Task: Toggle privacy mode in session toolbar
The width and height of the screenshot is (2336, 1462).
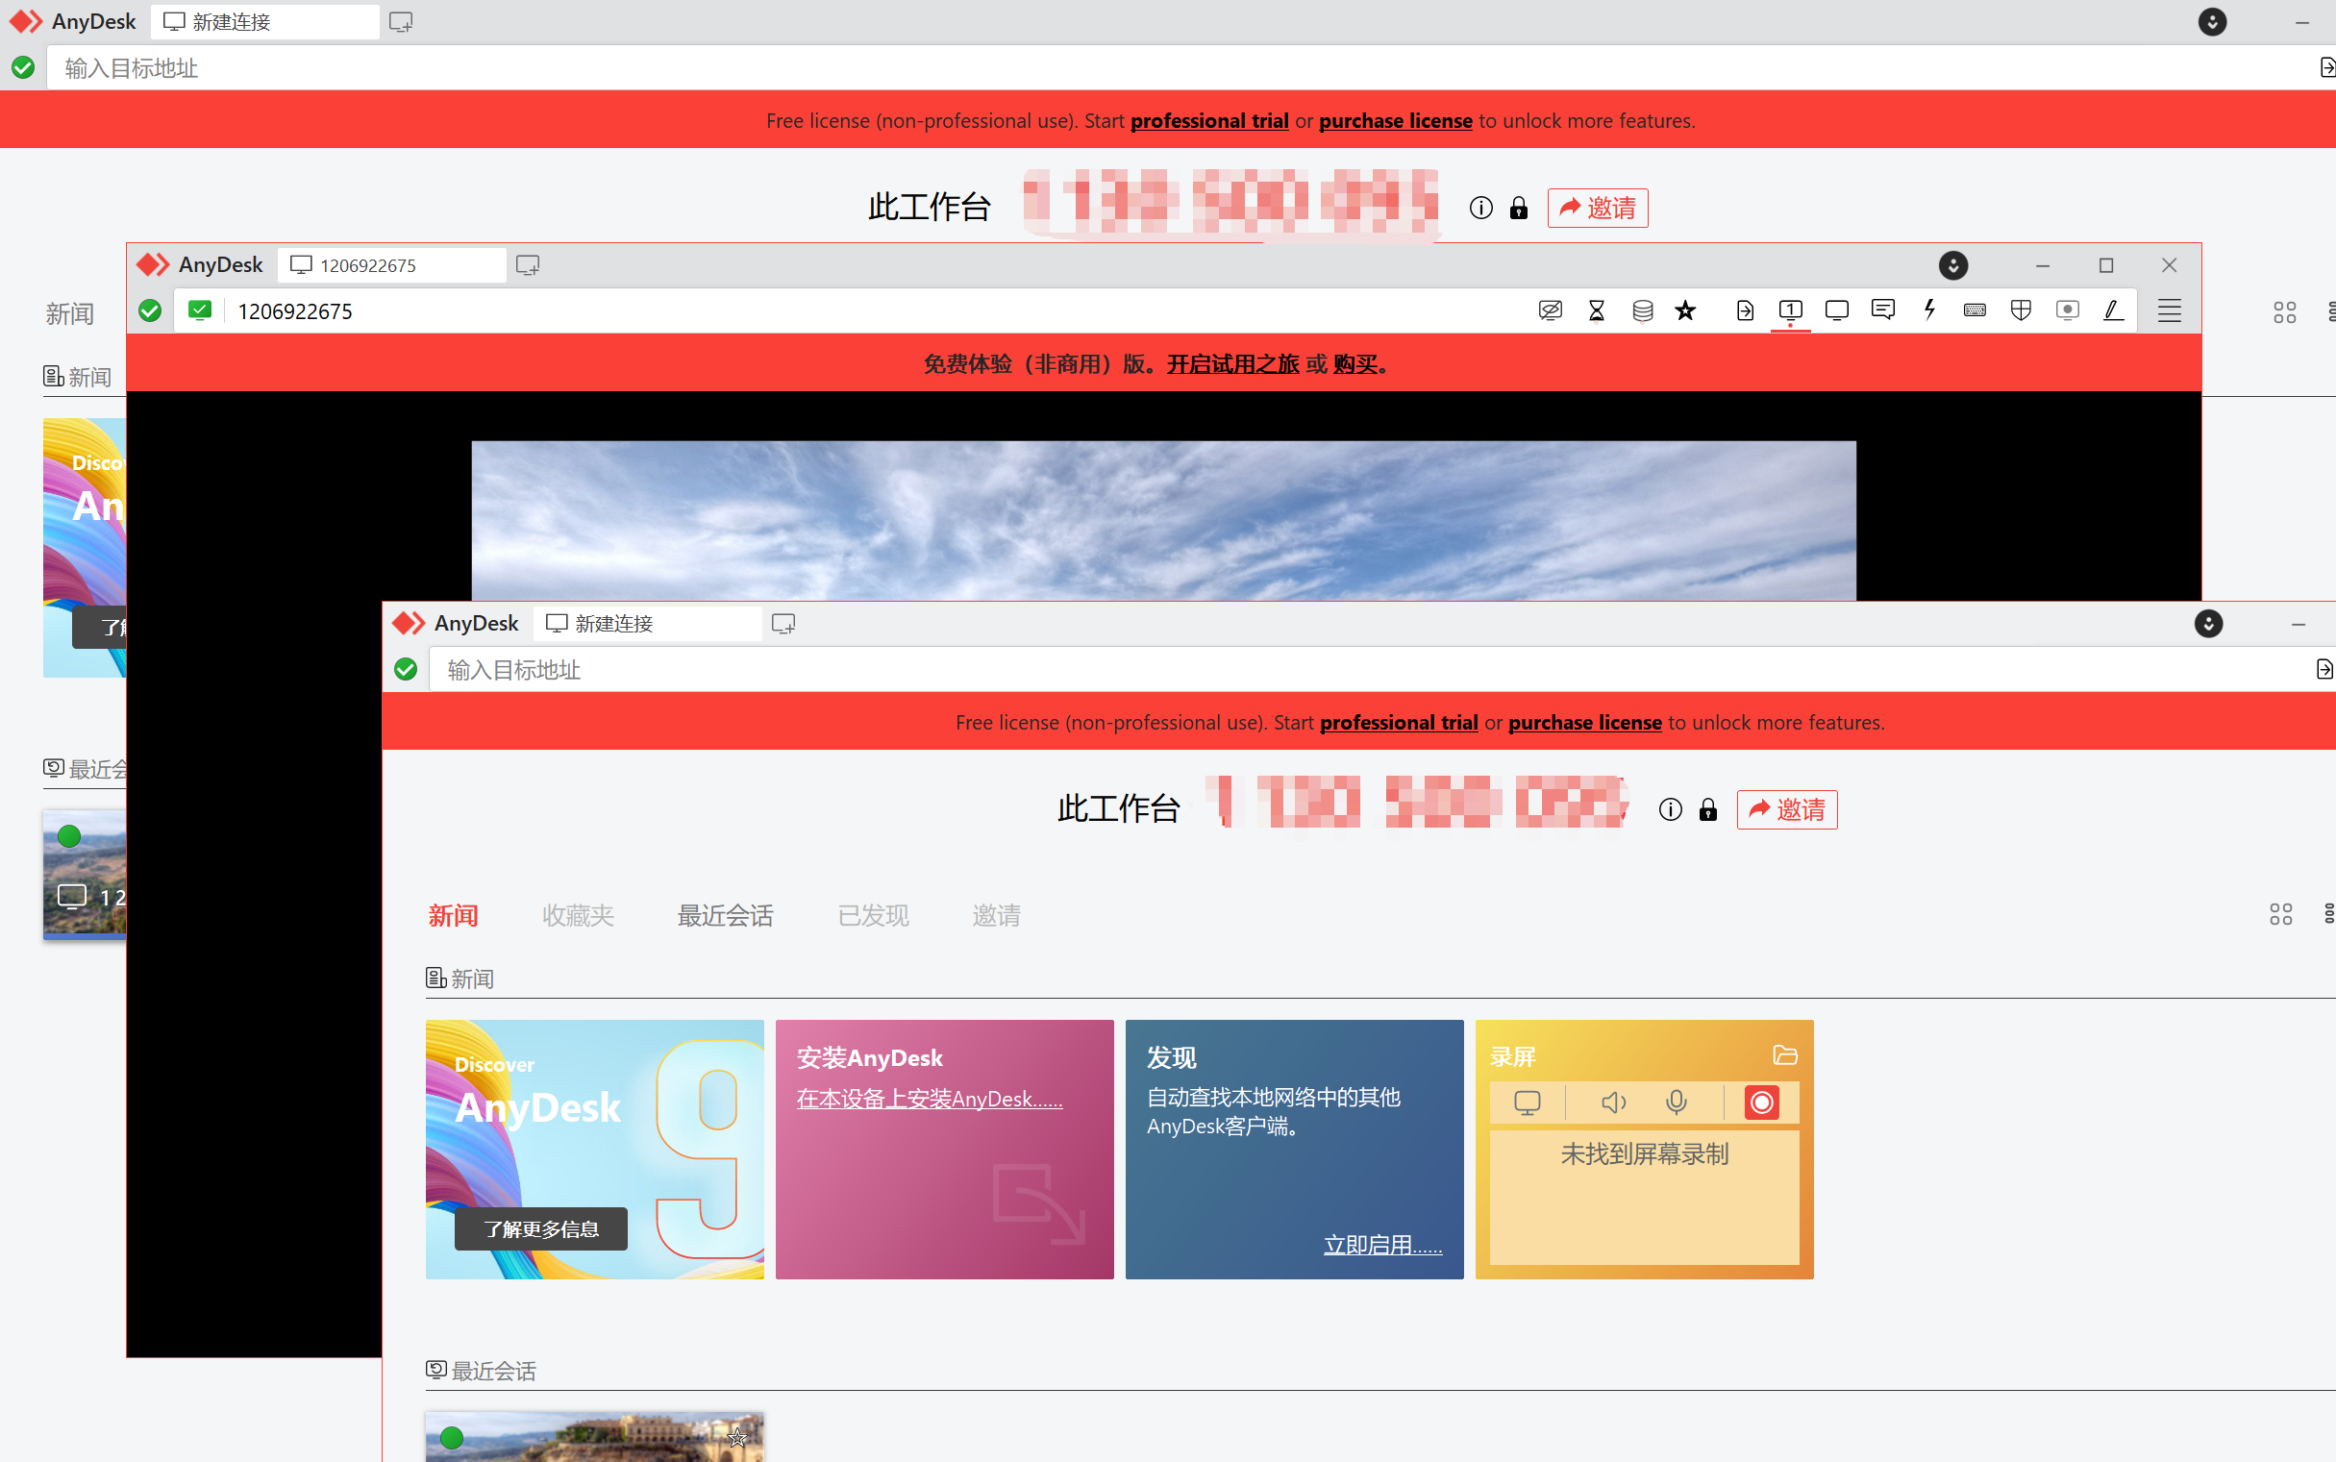Action: pos(1550,310)
